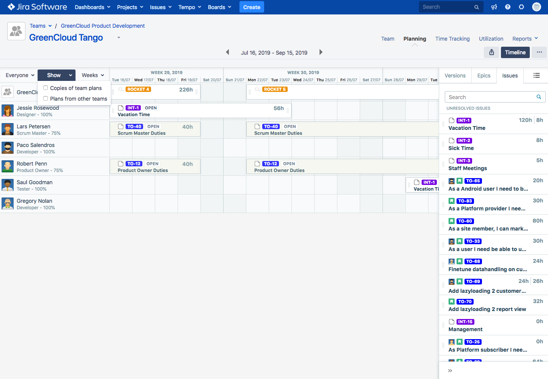This screenshot has width=548, height=379.
Task: Open Jira settings via the gear icon
Action: pyautogui.click(x=521, y=7)
